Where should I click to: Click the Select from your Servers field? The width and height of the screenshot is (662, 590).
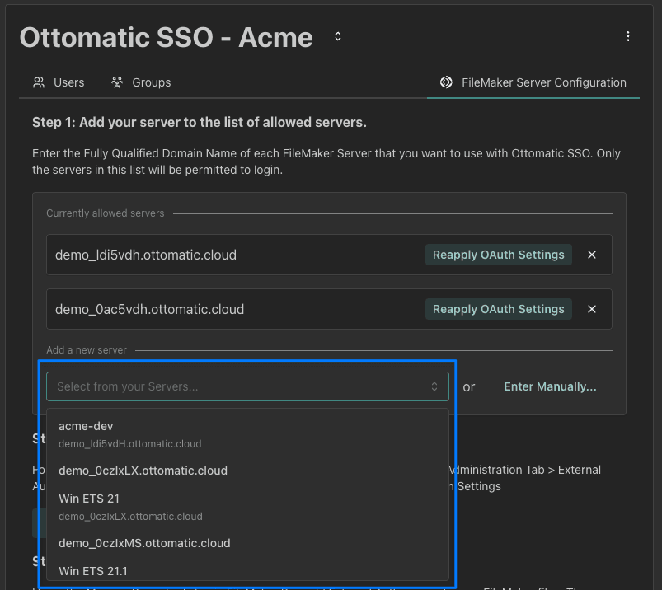[x=239, y=386]
